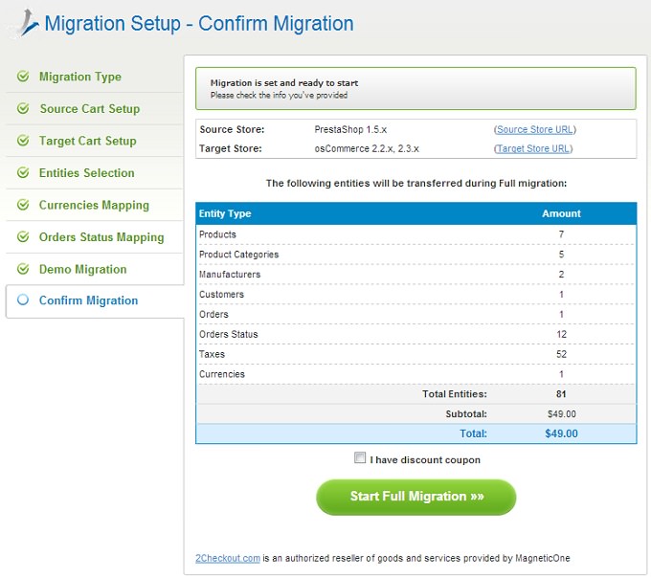Click the migration wizard logo icon
The image size is (651, 577).
coord(27,23)
